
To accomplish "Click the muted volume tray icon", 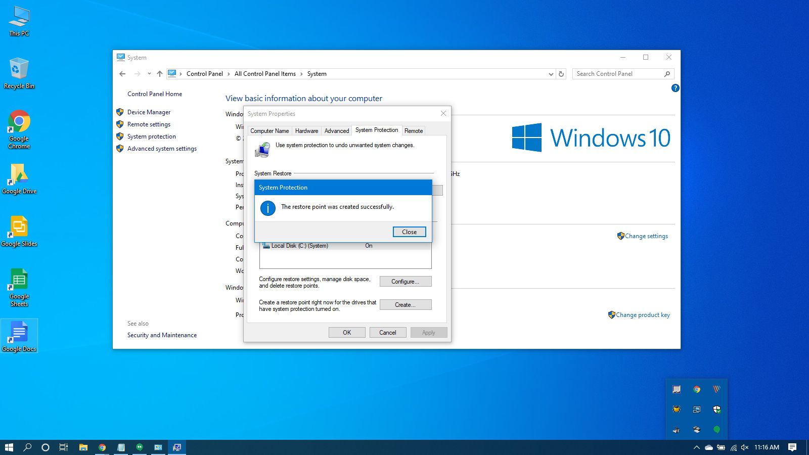I will [x=745, y=447].
